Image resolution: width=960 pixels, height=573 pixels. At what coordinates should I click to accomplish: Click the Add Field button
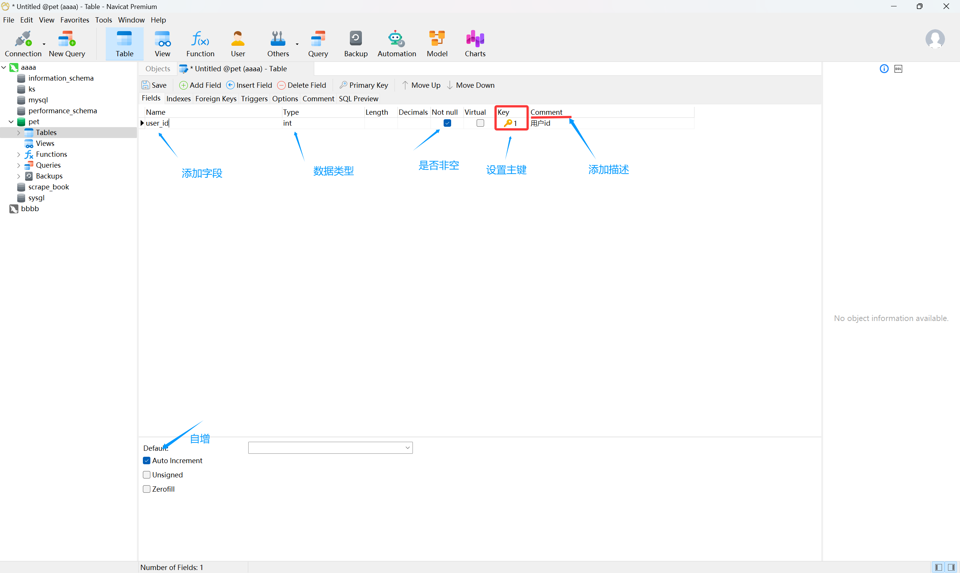coord(200,85)
